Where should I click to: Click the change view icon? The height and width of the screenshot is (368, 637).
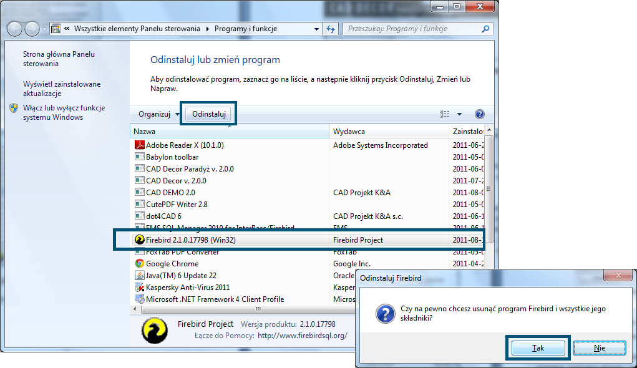444,114
